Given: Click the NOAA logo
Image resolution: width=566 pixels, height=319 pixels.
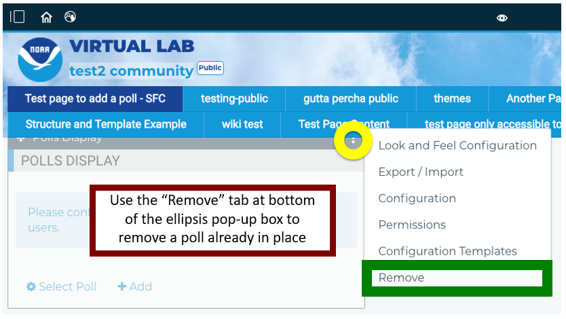Looking at the screenshot, I should 40,60.
